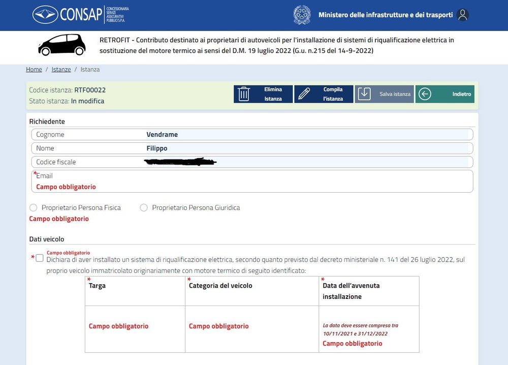This screenshot has height=365, width=508.
Task: Click the pencil edit icon
Action: point(304,94)
